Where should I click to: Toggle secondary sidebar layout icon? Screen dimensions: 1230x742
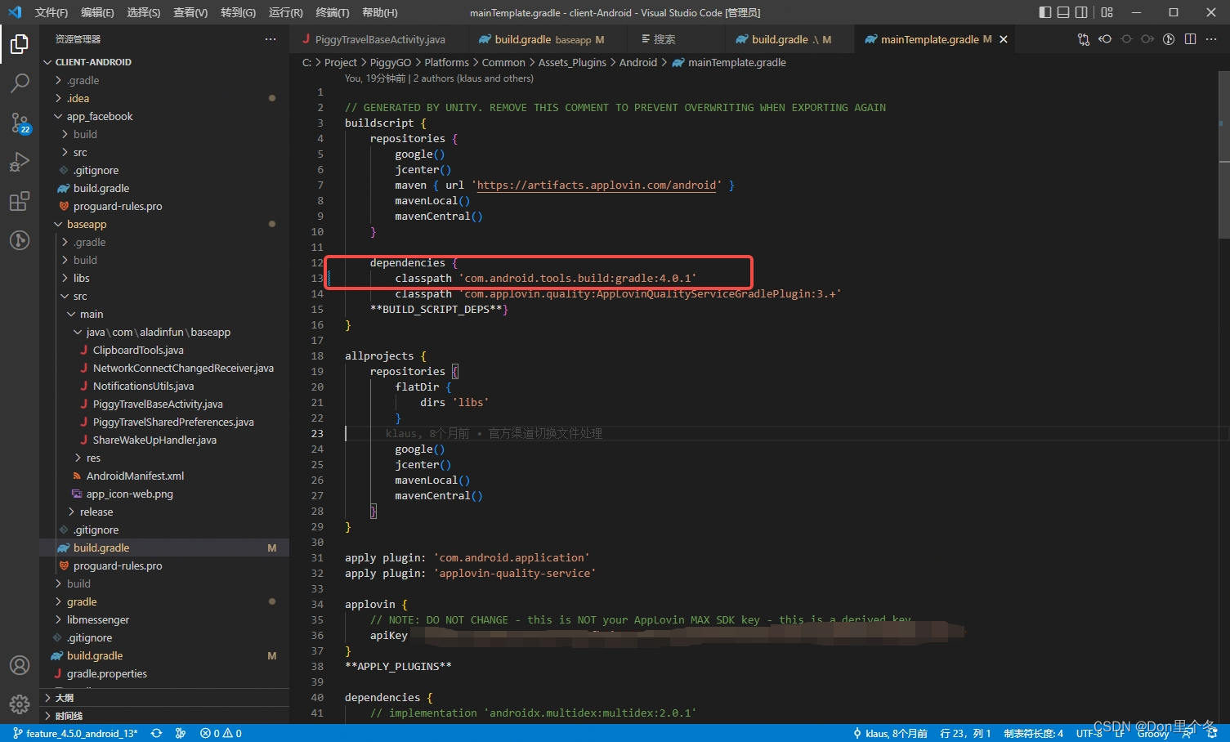1081,12
